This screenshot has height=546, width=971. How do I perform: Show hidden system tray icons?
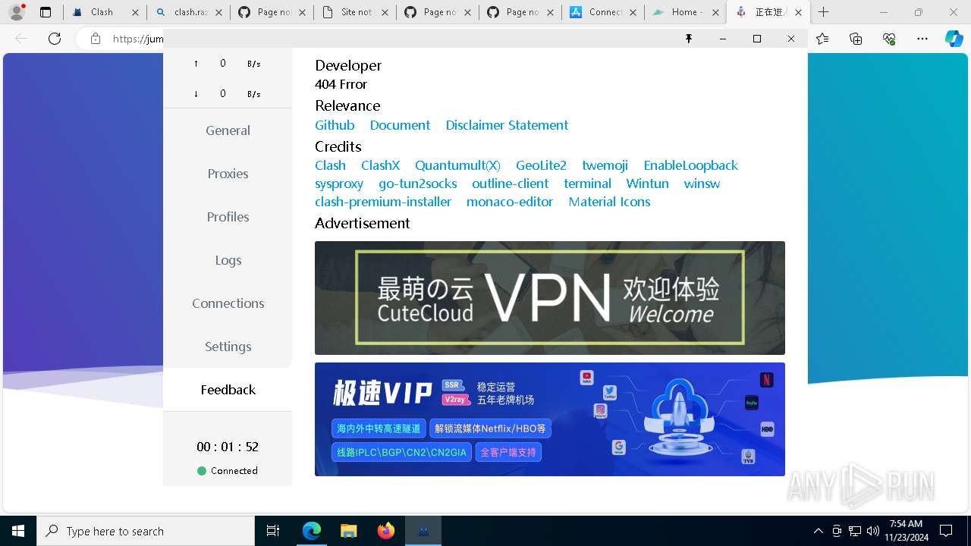pos(818,531)
